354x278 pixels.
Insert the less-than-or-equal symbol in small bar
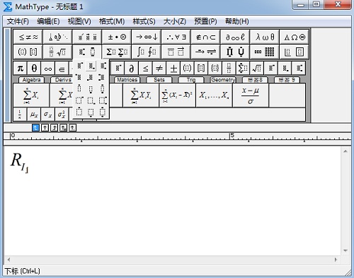pyautogui.click(x=145, y=69)
